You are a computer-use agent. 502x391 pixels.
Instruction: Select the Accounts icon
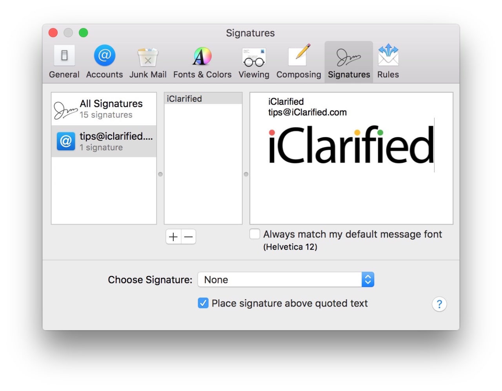pos(104,56)
